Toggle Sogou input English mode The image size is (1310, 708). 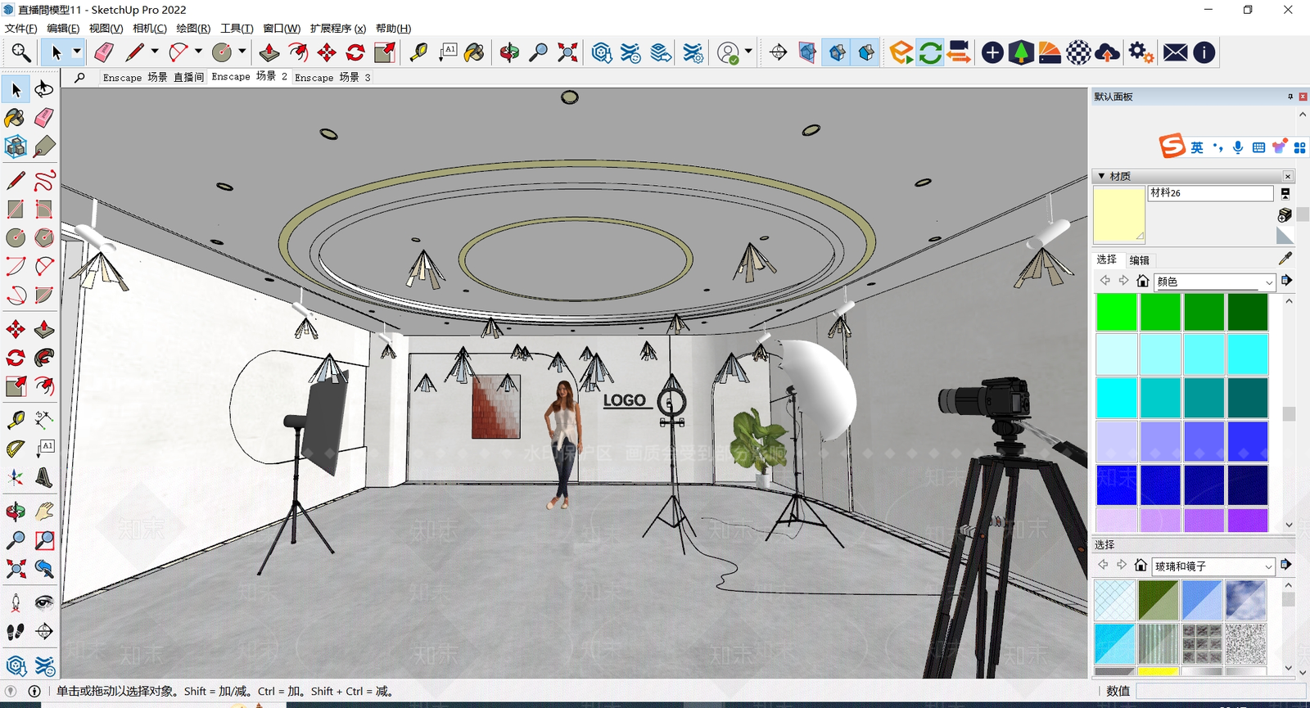[1197, 147]
